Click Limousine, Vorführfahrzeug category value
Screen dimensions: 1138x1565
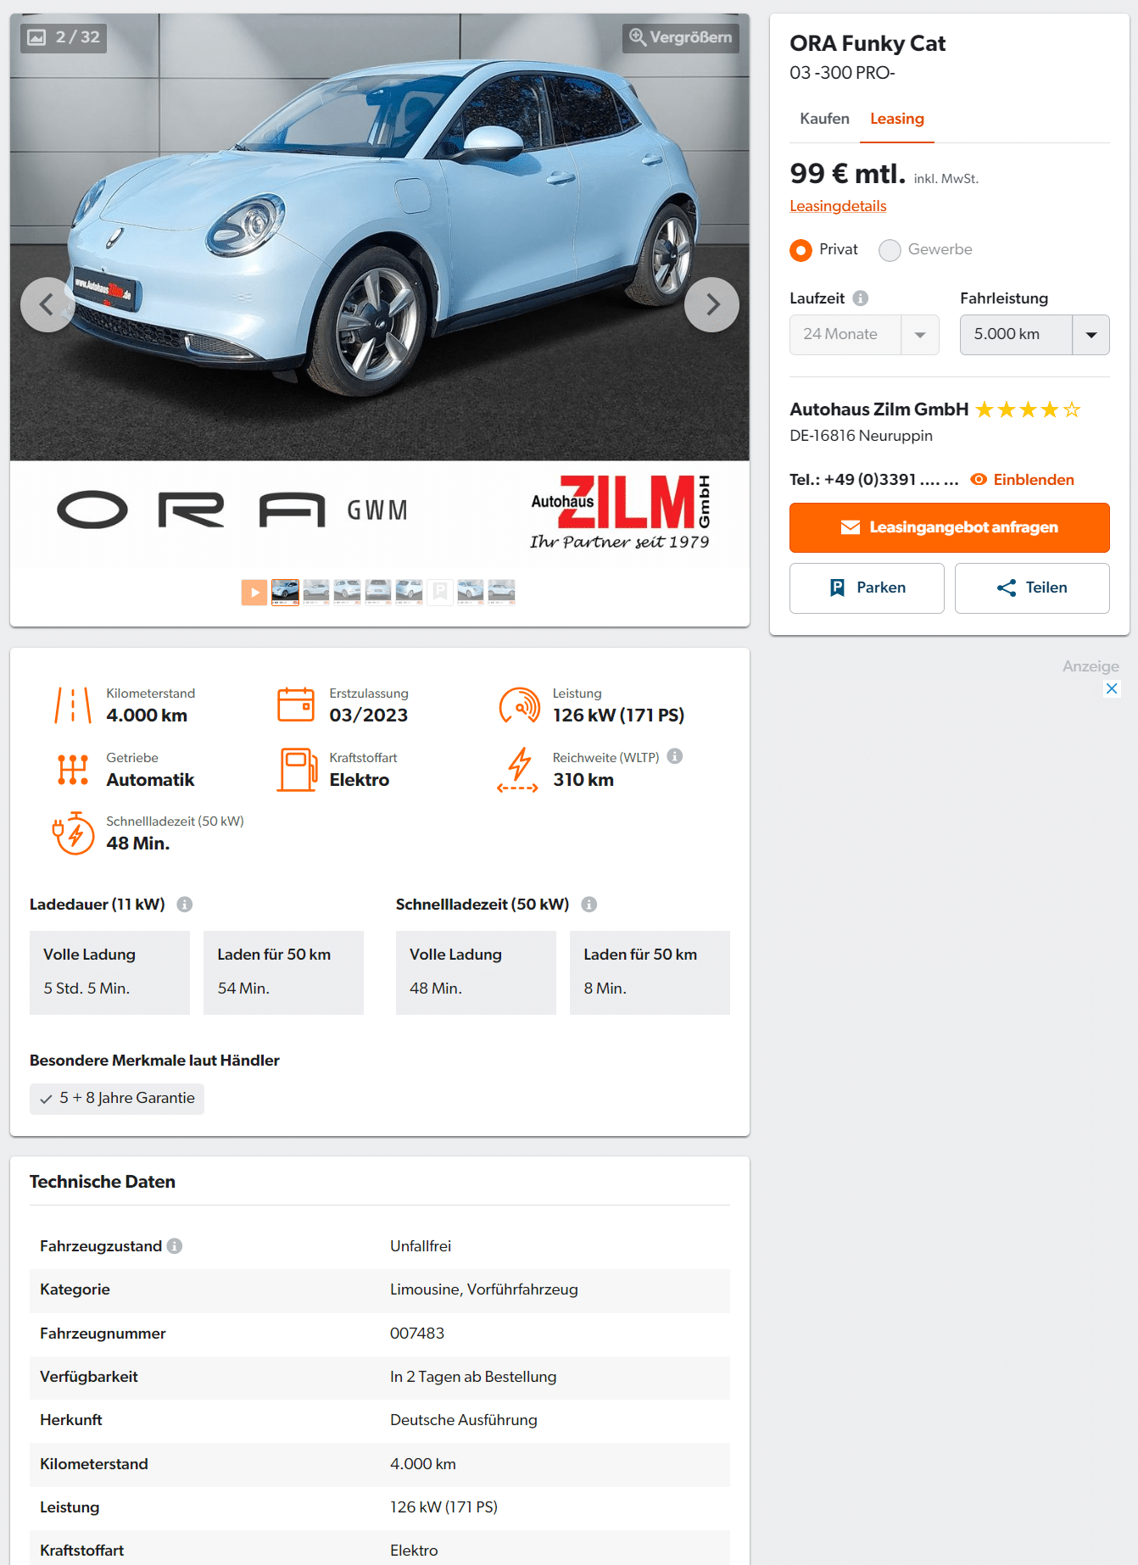[484, 1289]
